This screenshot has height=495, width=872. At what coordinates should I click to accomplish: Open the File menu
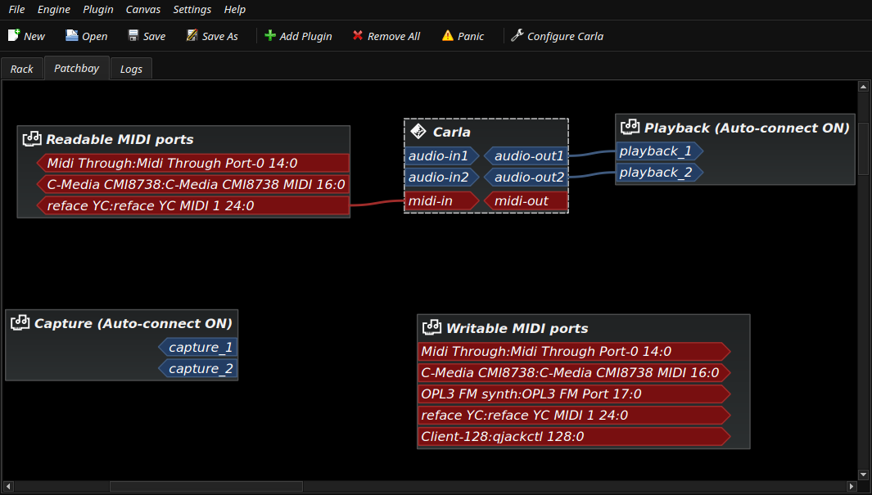coord(16,10)
